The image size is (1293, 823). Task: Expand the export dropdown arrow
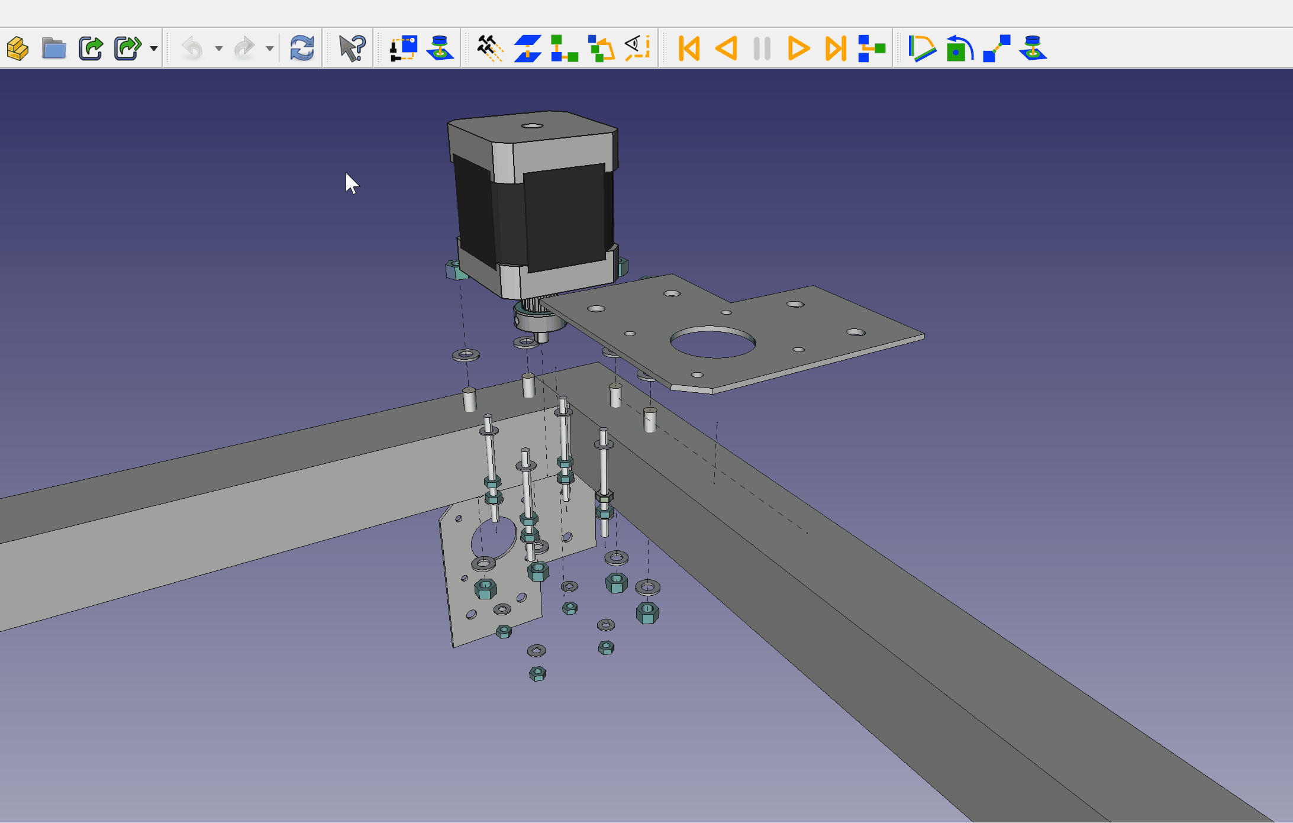pos(154,49)
